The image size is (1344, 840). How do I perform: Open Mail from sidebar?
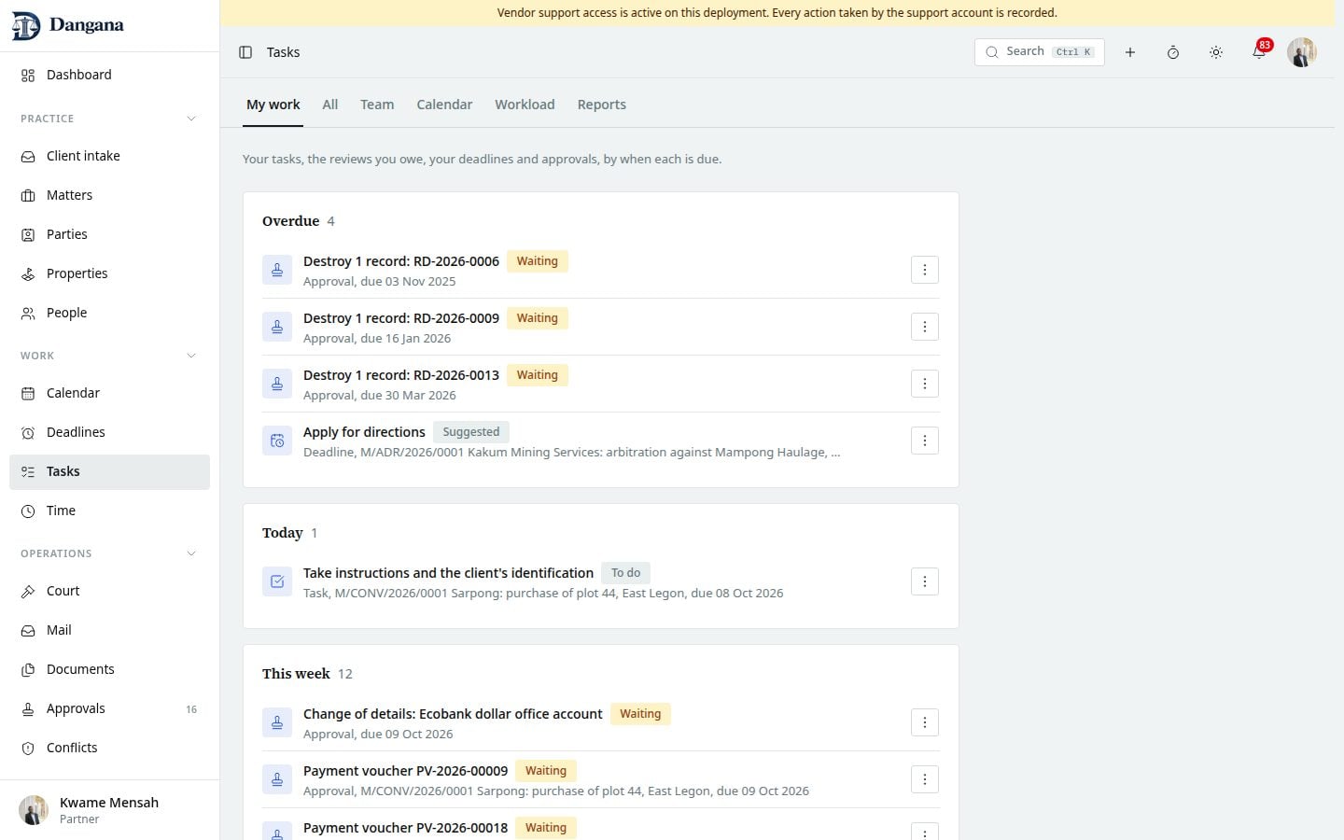(x=109, y=630)
